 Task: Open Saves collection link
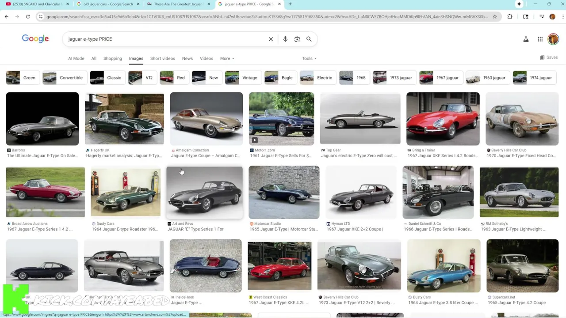click(549, 57)
